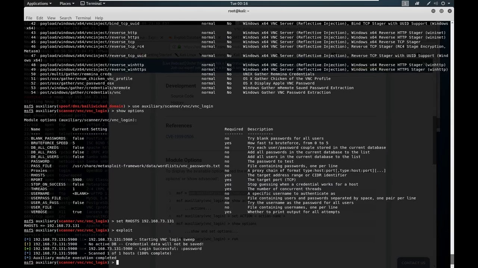Click the BRUTEFORCE_SPEED option name
Image resolution: width=478 pixels, height=268 pixels.
49,143
